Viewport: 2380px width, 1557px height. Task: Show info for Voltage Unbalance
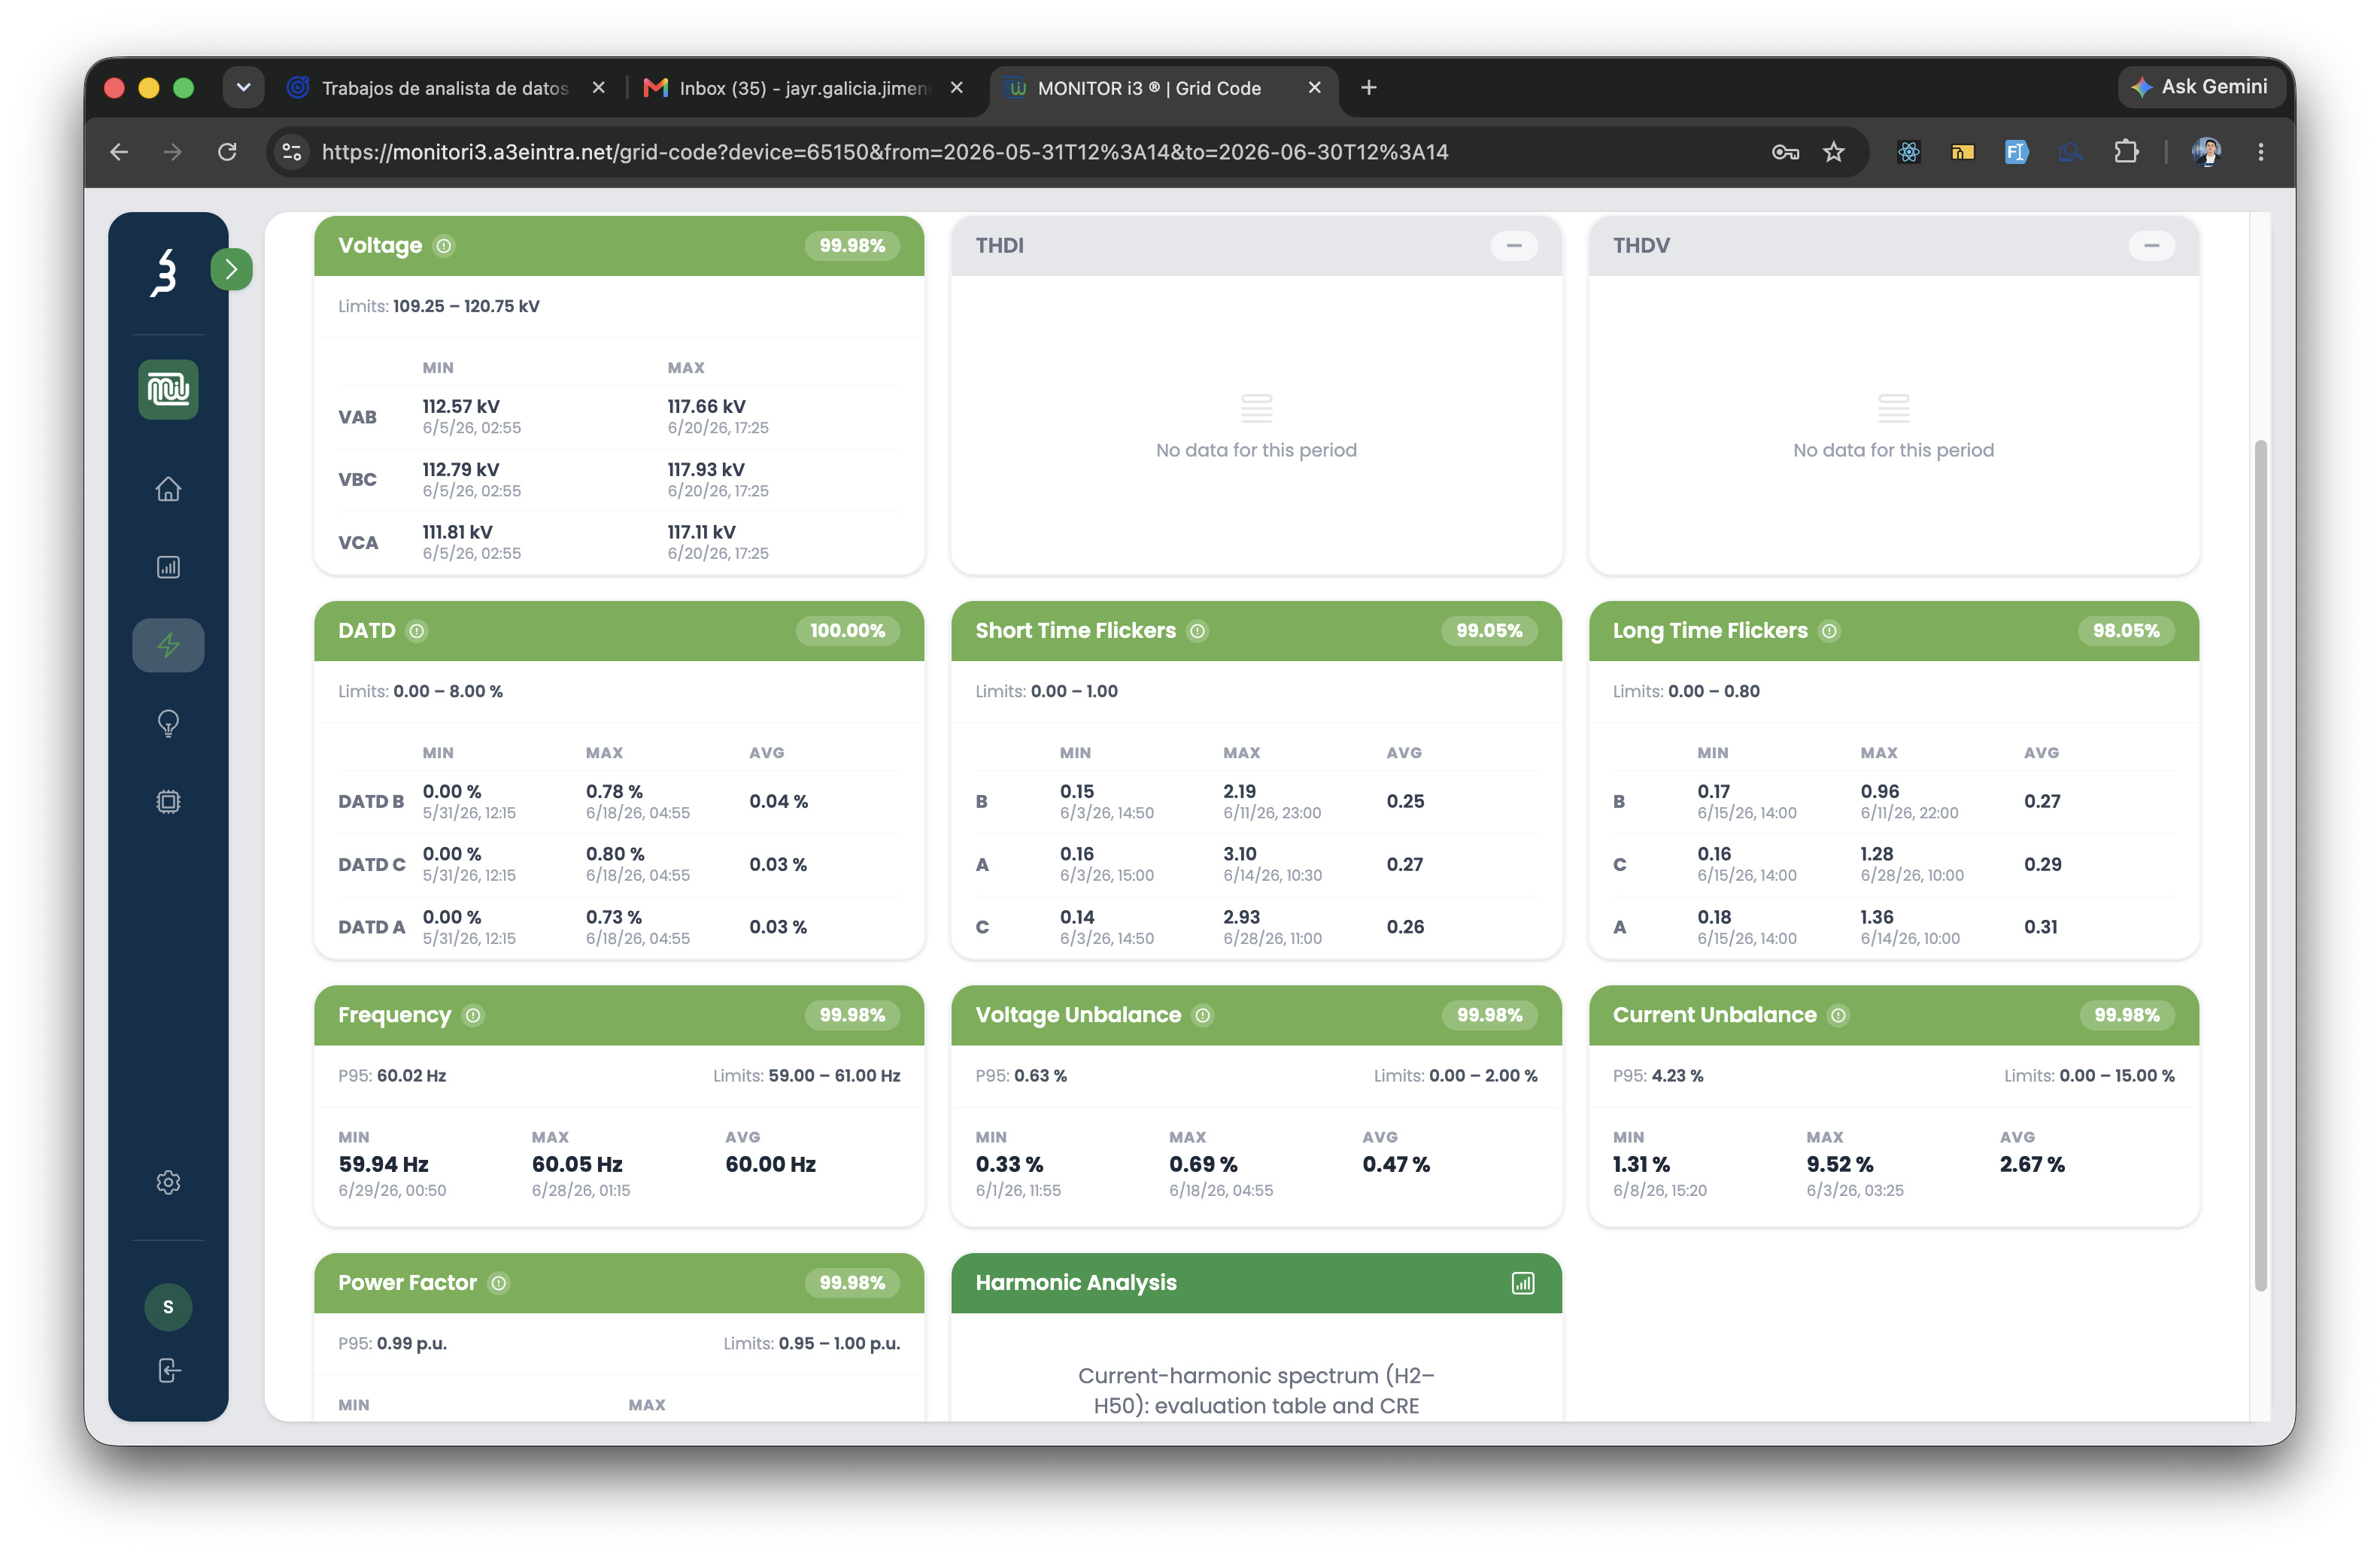(x=1203, y=1015)
